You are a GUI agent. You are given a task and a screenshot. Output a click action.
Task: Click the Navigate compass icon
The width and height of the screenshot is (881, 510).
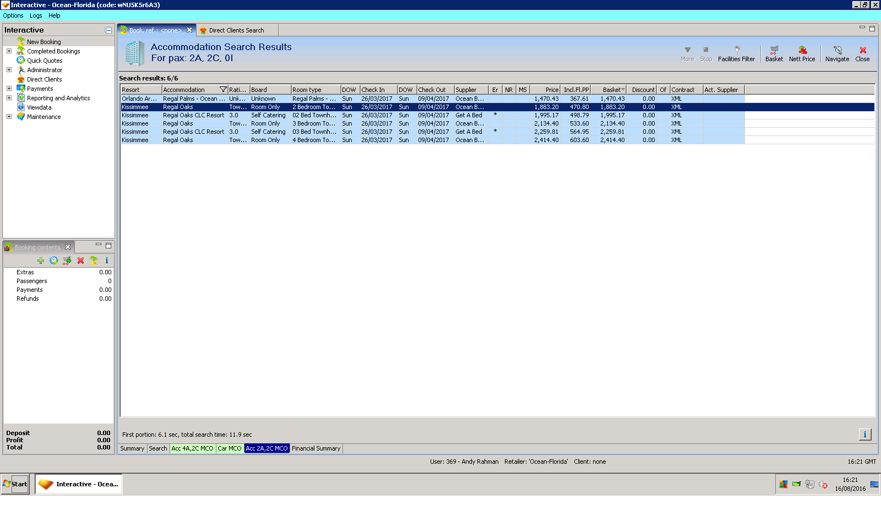click(x=837, y=53)
